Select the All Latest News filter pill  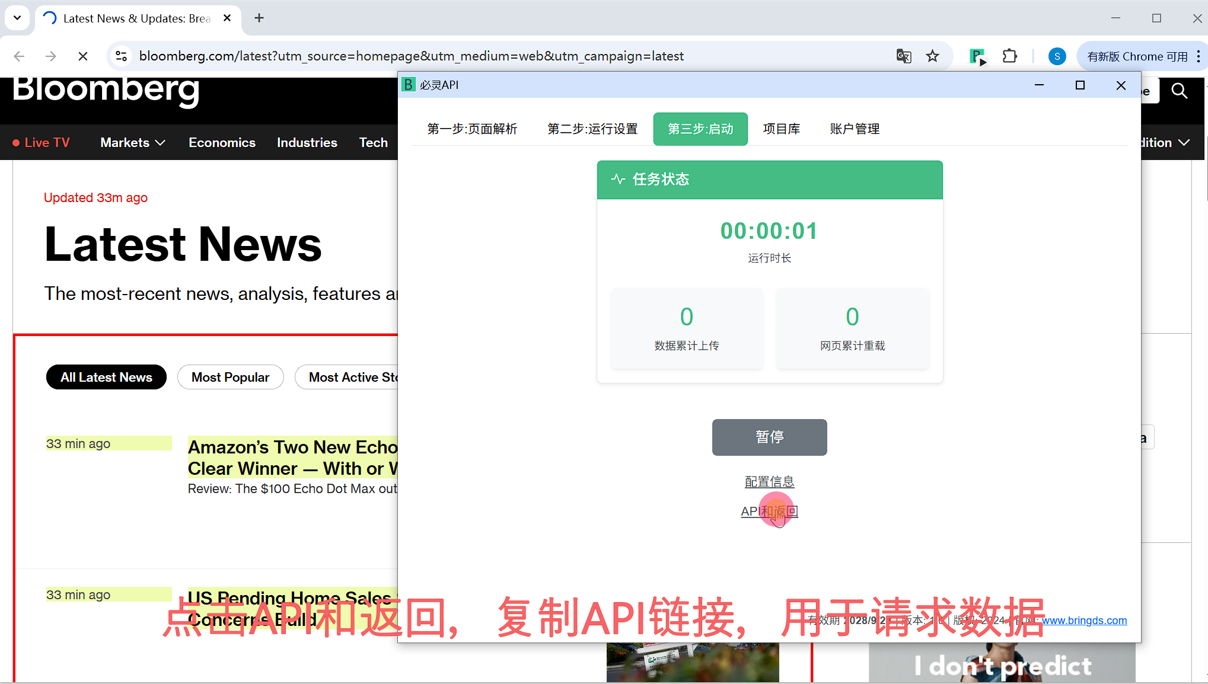(106, 378)
